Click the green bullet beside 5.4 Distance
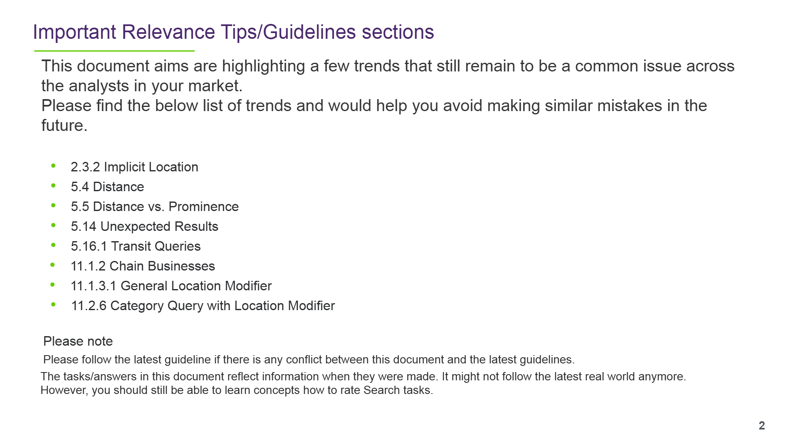This screenshot has height=446, width=793. click(x=53, y=186)
